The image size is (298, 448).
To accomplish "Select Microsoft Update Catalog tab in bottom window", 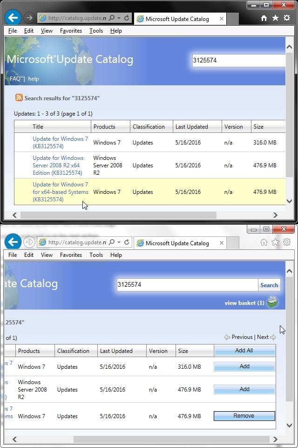I will [x=180, y=243].
